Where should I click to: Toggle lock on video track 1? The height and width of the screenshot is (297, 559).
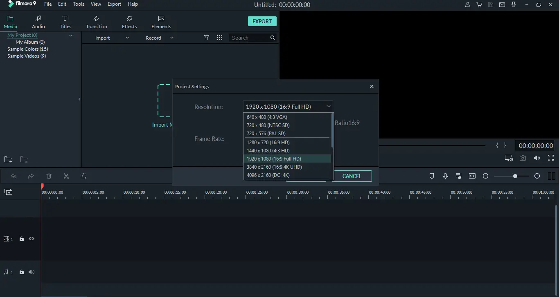coord(22,239)
